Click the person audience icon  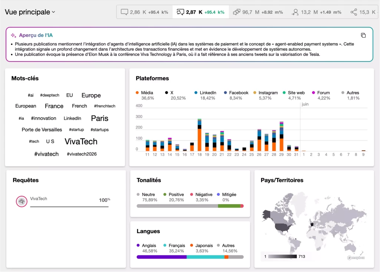pos(295,12)
